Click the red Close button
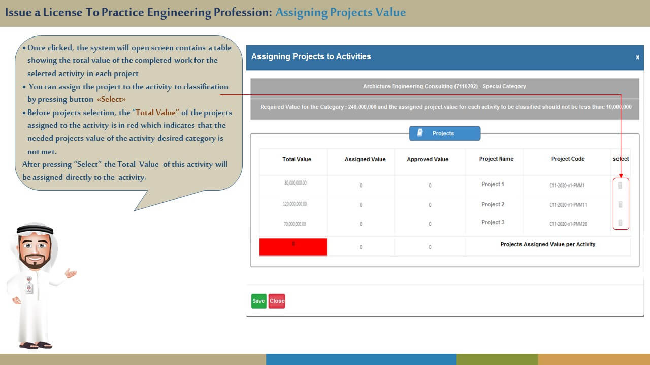This screenshot has height=365, width=650. [277, 301]
